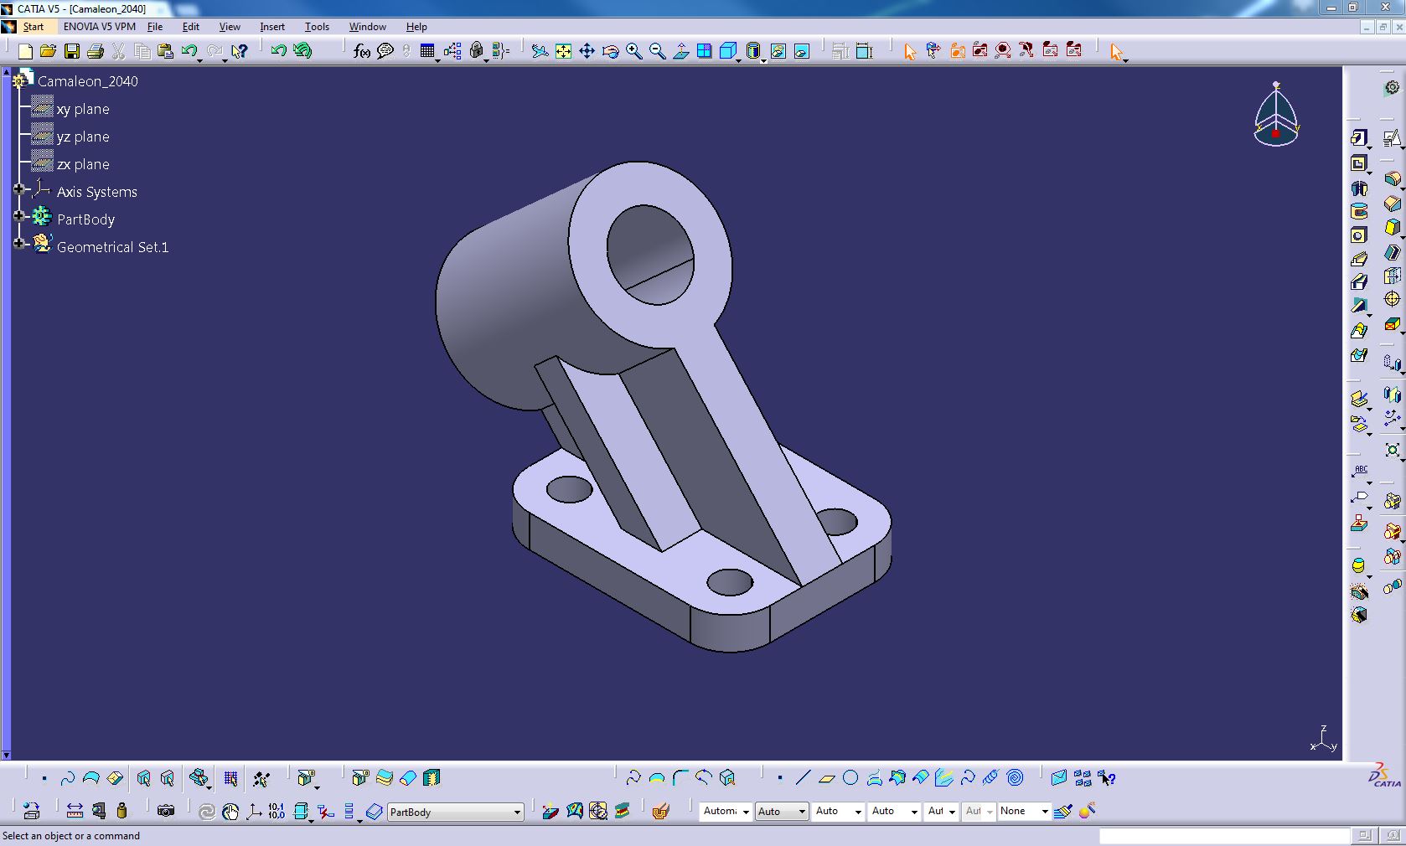Select the Groove tool icon
This screenshot has width=1406, height=846.
pos(1358,211)
